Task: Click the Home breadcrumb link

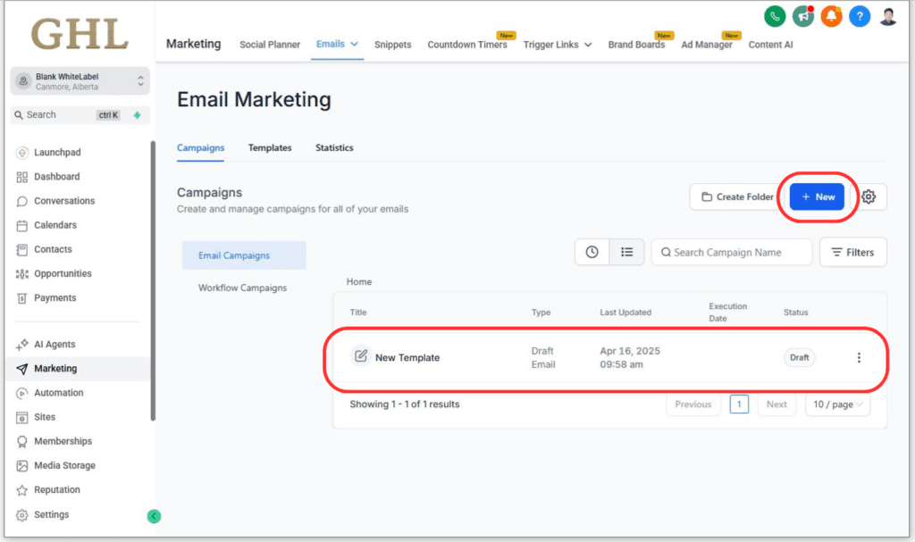Action: pos(359,282)
